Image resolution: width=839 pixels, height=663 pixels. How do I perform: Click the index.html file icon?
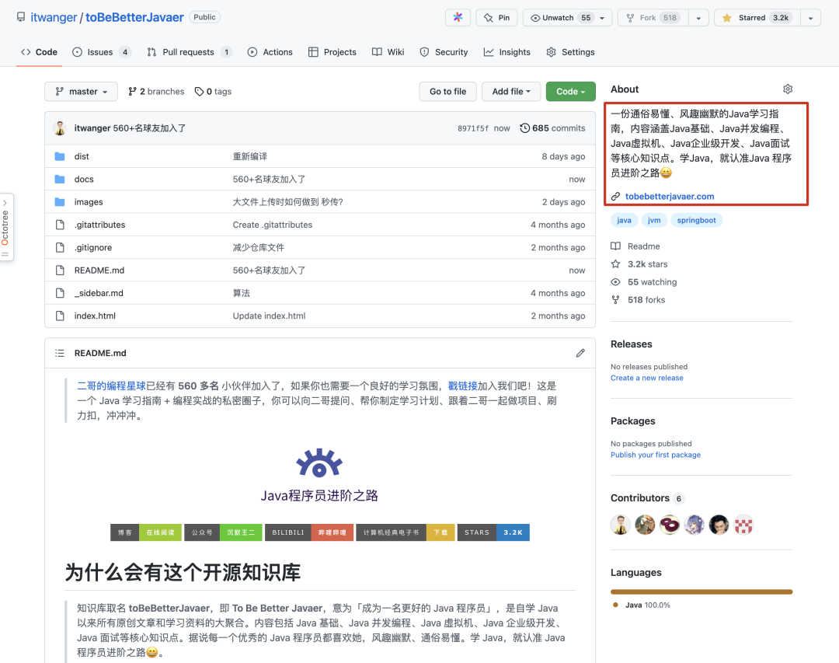60,316
